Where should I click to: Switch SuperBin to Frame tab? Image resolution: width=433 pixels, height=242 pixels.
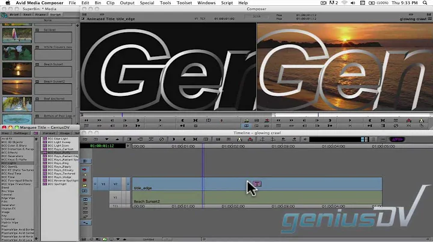coord(40,14)
